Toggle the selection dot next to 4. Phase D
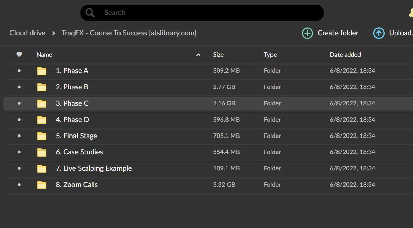The height and width of the screenshot is (228, 413). coord(19,120)
